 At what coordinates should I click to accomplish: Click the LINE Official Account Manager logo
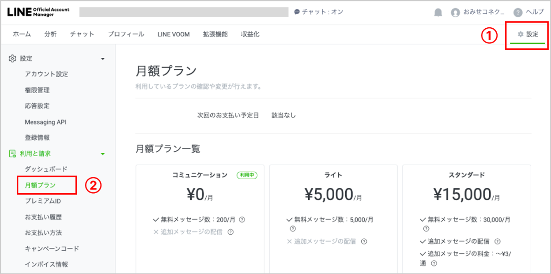[x=38, y=12]
